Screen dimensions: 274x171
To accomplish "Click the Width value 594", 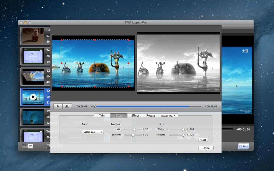I will coord(192,129).
